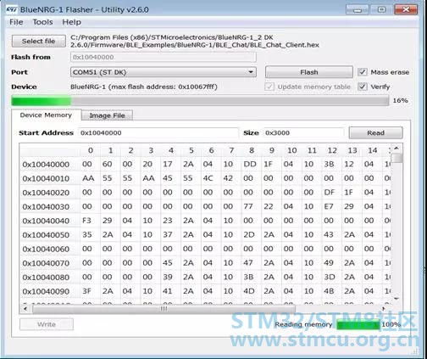Click the vertical scrollbar thumb

tap(397, 158)
